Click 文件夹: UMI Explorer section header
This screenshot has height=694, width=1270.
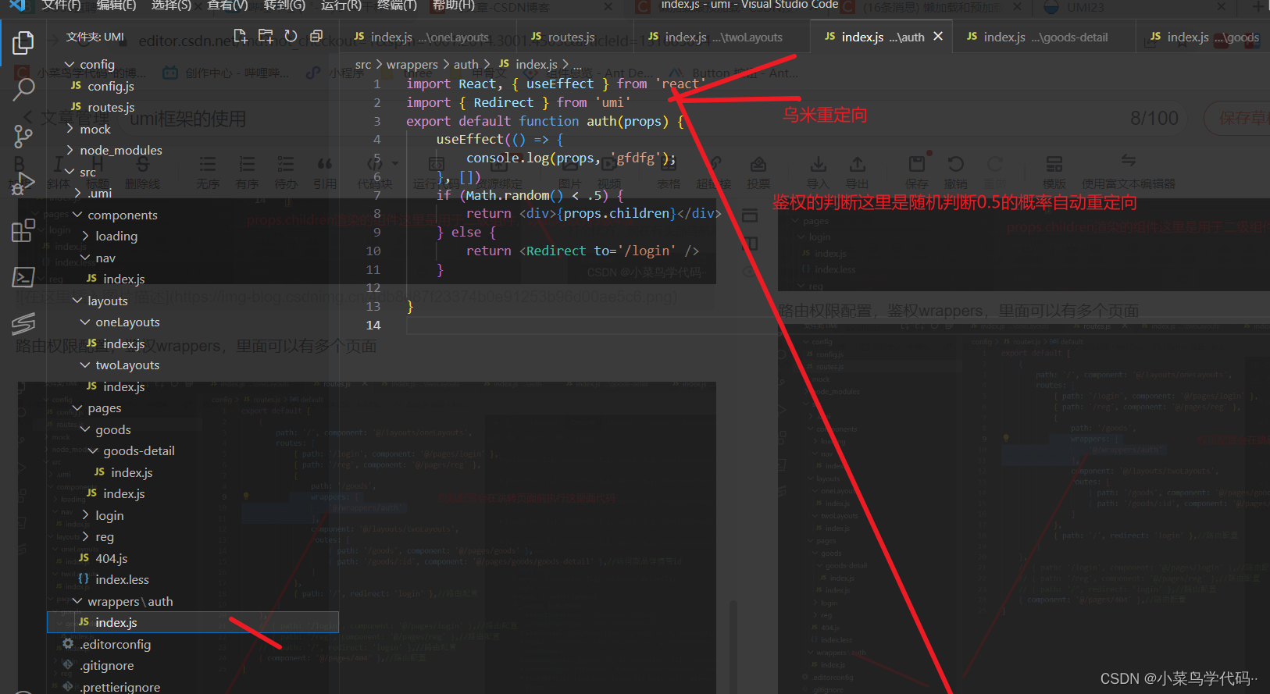tap(95, 37)
